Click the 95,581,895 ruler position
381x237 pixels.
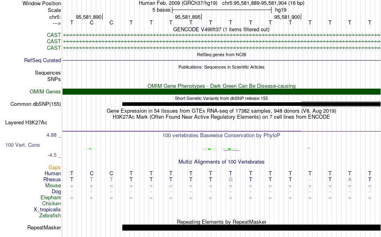tap(188, 17)
